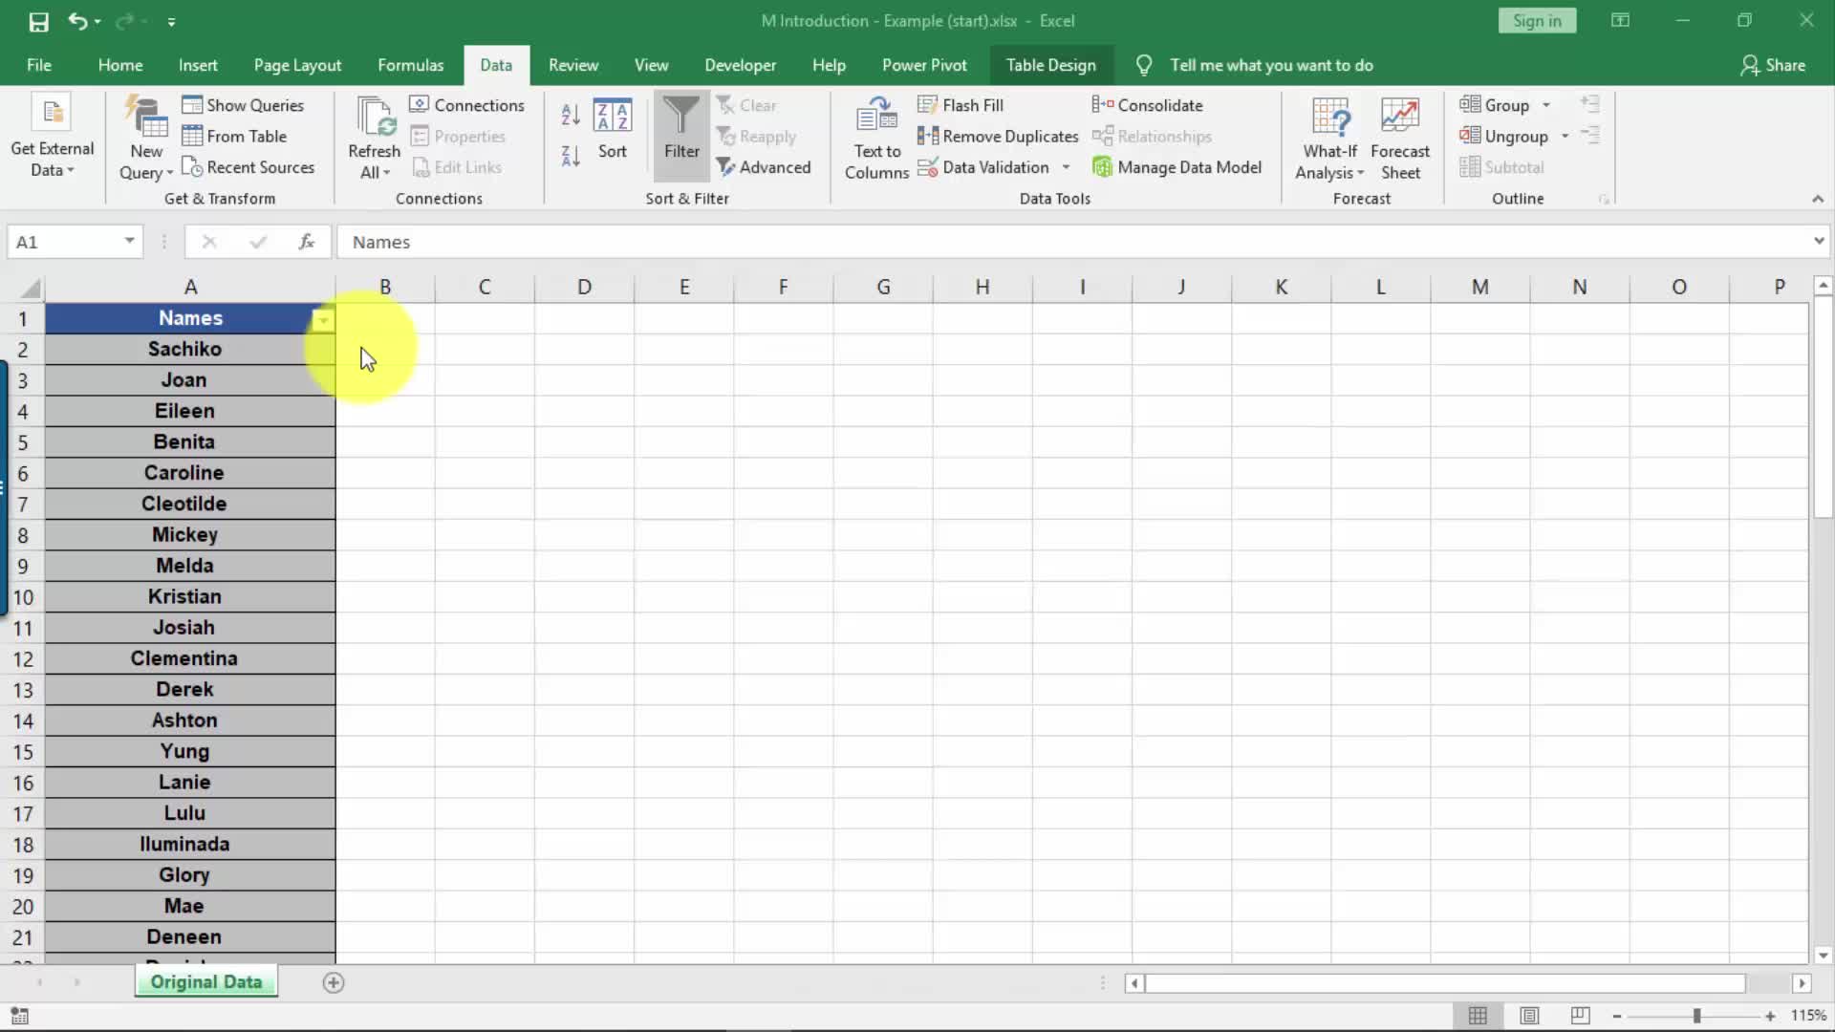
Task: Click the Sign in button
Action: pyautogui.click(x=1536, y=21)
